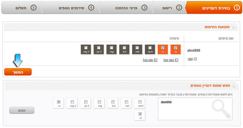
Task: Open step 4 שירותים נוספים tab
Action: point(70,8)
